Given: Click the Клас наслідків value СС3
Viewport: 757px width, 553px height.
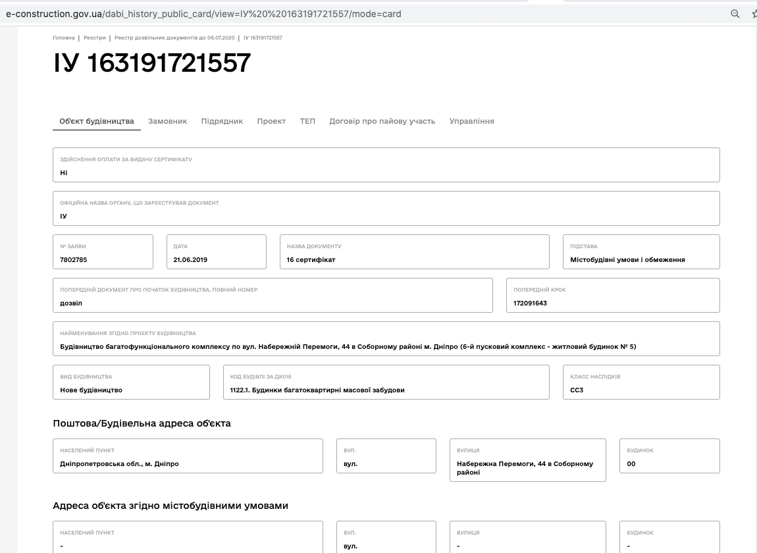Looking at the screenshot, I should [577, 390].
